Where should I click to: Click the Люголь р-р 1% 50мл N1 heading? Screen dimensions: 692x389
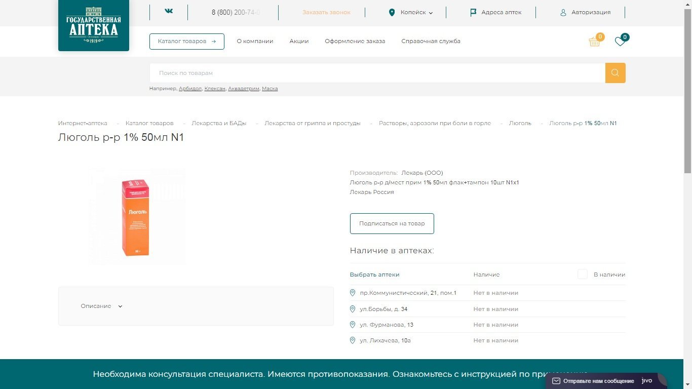pos(121,137)
